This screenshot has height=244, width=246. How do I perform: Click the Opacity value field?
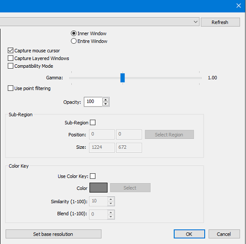[93, 102]
